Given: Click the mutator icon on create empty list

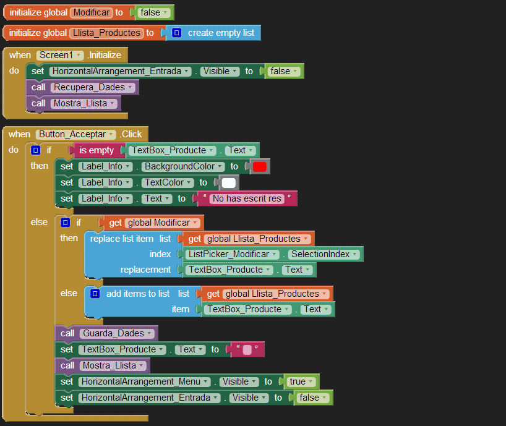Looking at the screenshot, I should click(176, 33).
